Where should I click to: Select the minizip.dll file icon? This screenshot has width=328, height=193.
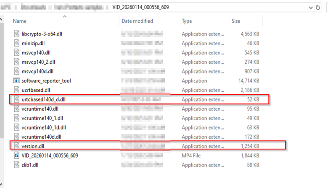(17, 43)
